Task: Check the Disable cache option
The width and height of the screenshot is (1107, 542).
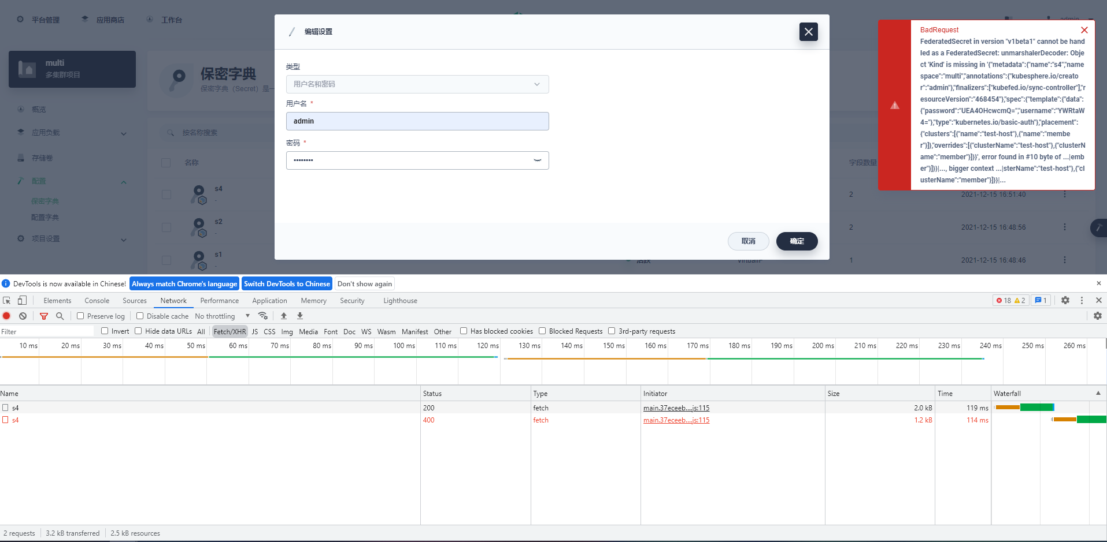Action: point(140,316)
